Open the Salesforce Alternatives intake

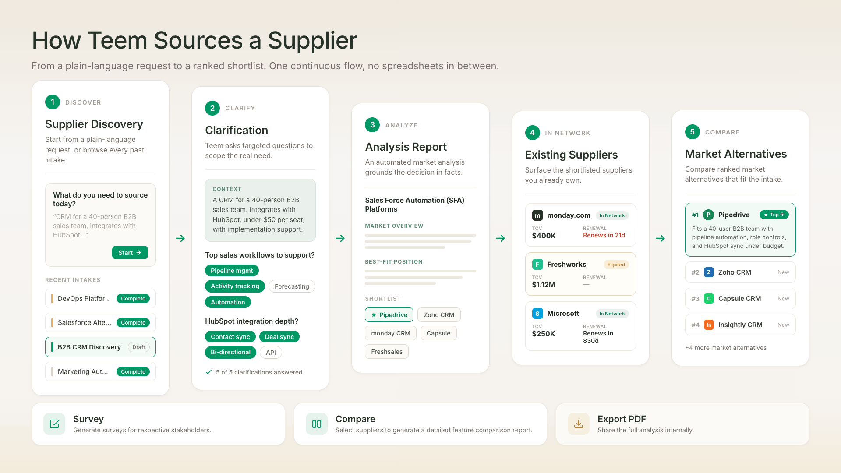tap(100, 323)
